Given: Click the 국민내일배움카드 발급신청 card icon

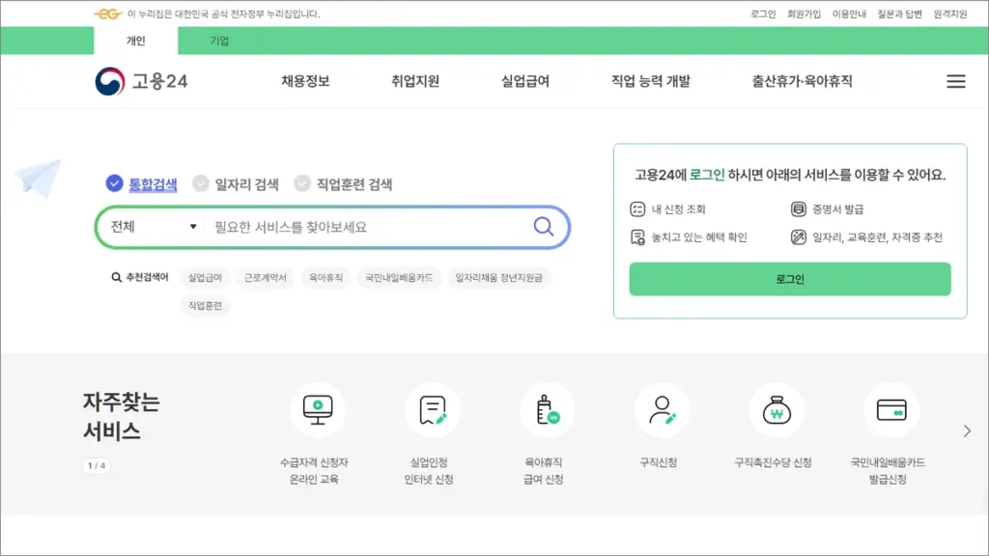Looking at the screenshot, I should click(890, 410).
